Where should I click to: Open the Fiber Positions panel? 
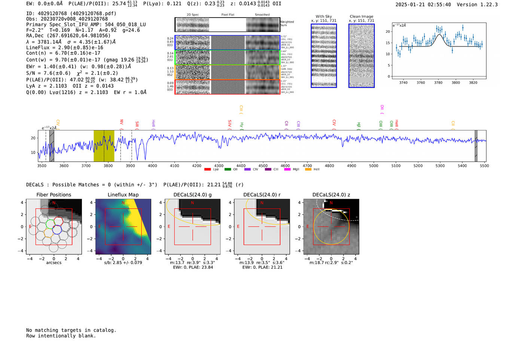tap(54, 226)
